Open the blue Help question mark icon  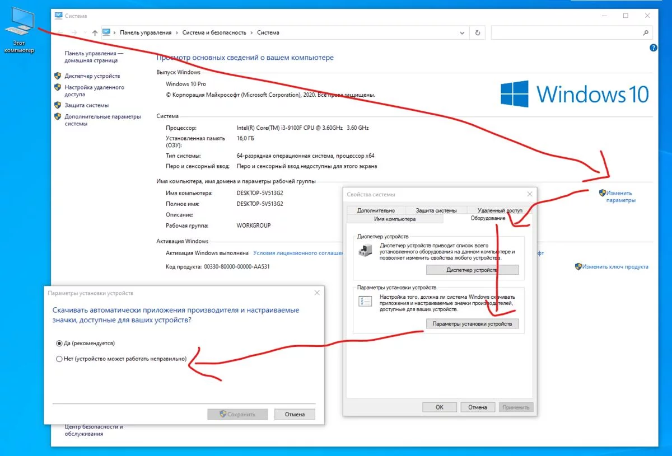[654, 49]
